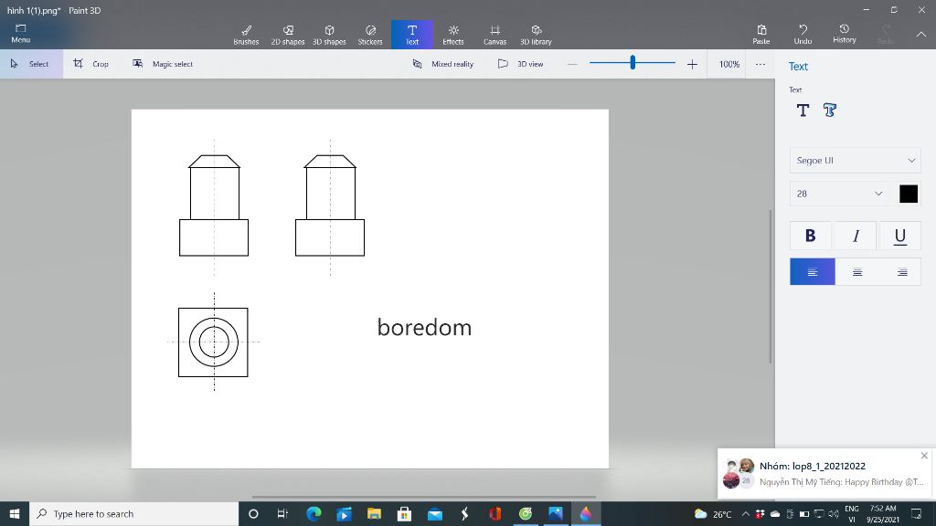Collapse the ribbon with chevron arrow
Viewport: 936px width, 526px height.
921,35
